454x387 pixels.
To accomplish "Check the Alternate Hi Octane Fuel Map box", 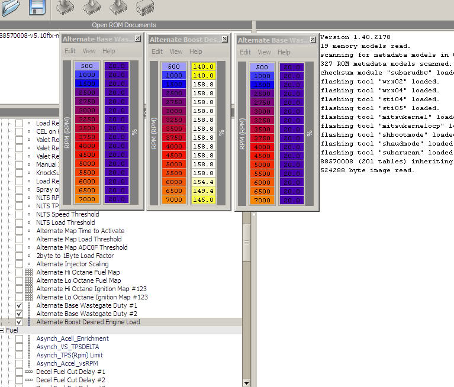I will pos(19,272).
